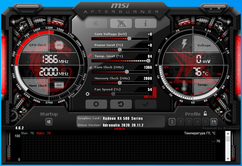This screenshot has height=166, width=242.
Task: Click the Radeon RX 580 Series text
Action: [123, 118]
